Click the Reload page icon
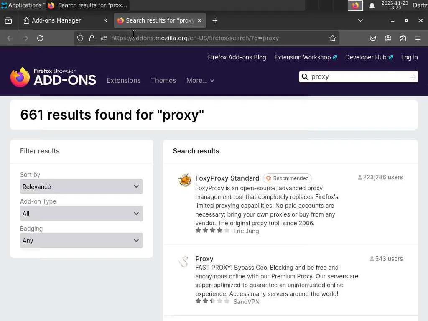 coord(40,38)
